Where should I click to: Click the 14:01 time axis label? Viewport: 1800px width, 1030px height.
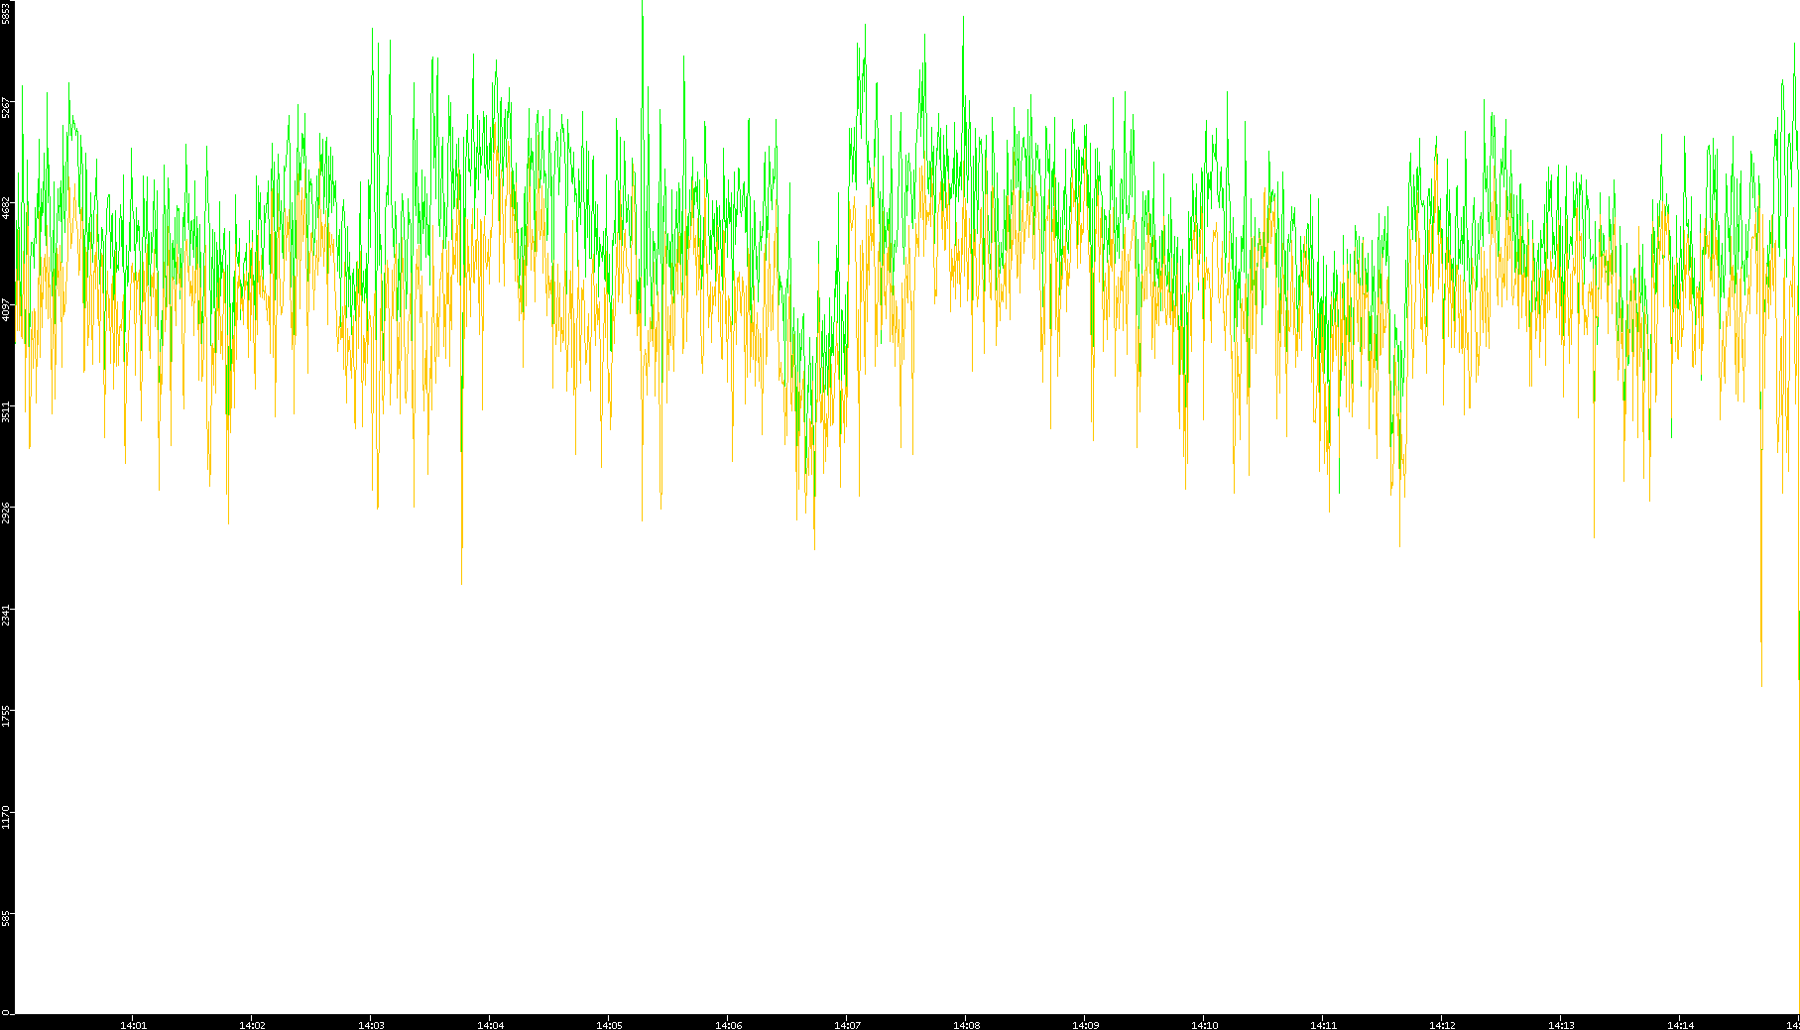133,1024
